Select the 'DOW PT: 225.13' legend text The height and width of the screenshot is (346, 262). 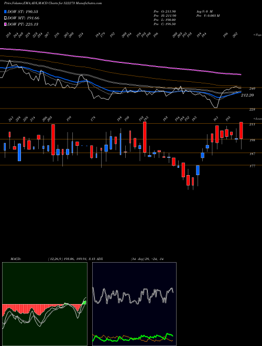tap(23, 24)
